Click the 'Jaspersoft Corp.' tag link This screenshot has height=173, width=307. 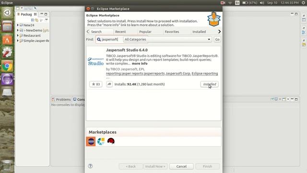(x=178, y=74)
